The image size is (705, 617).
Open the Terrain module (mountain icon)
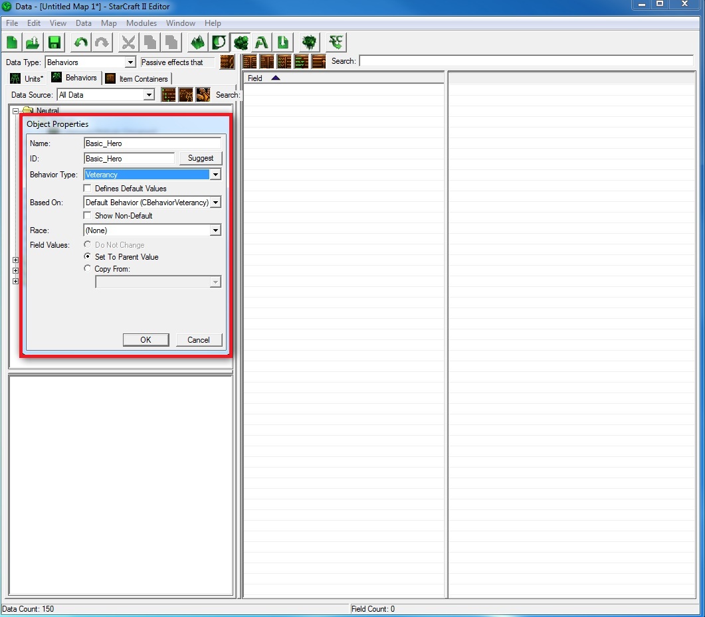(197, 43)
